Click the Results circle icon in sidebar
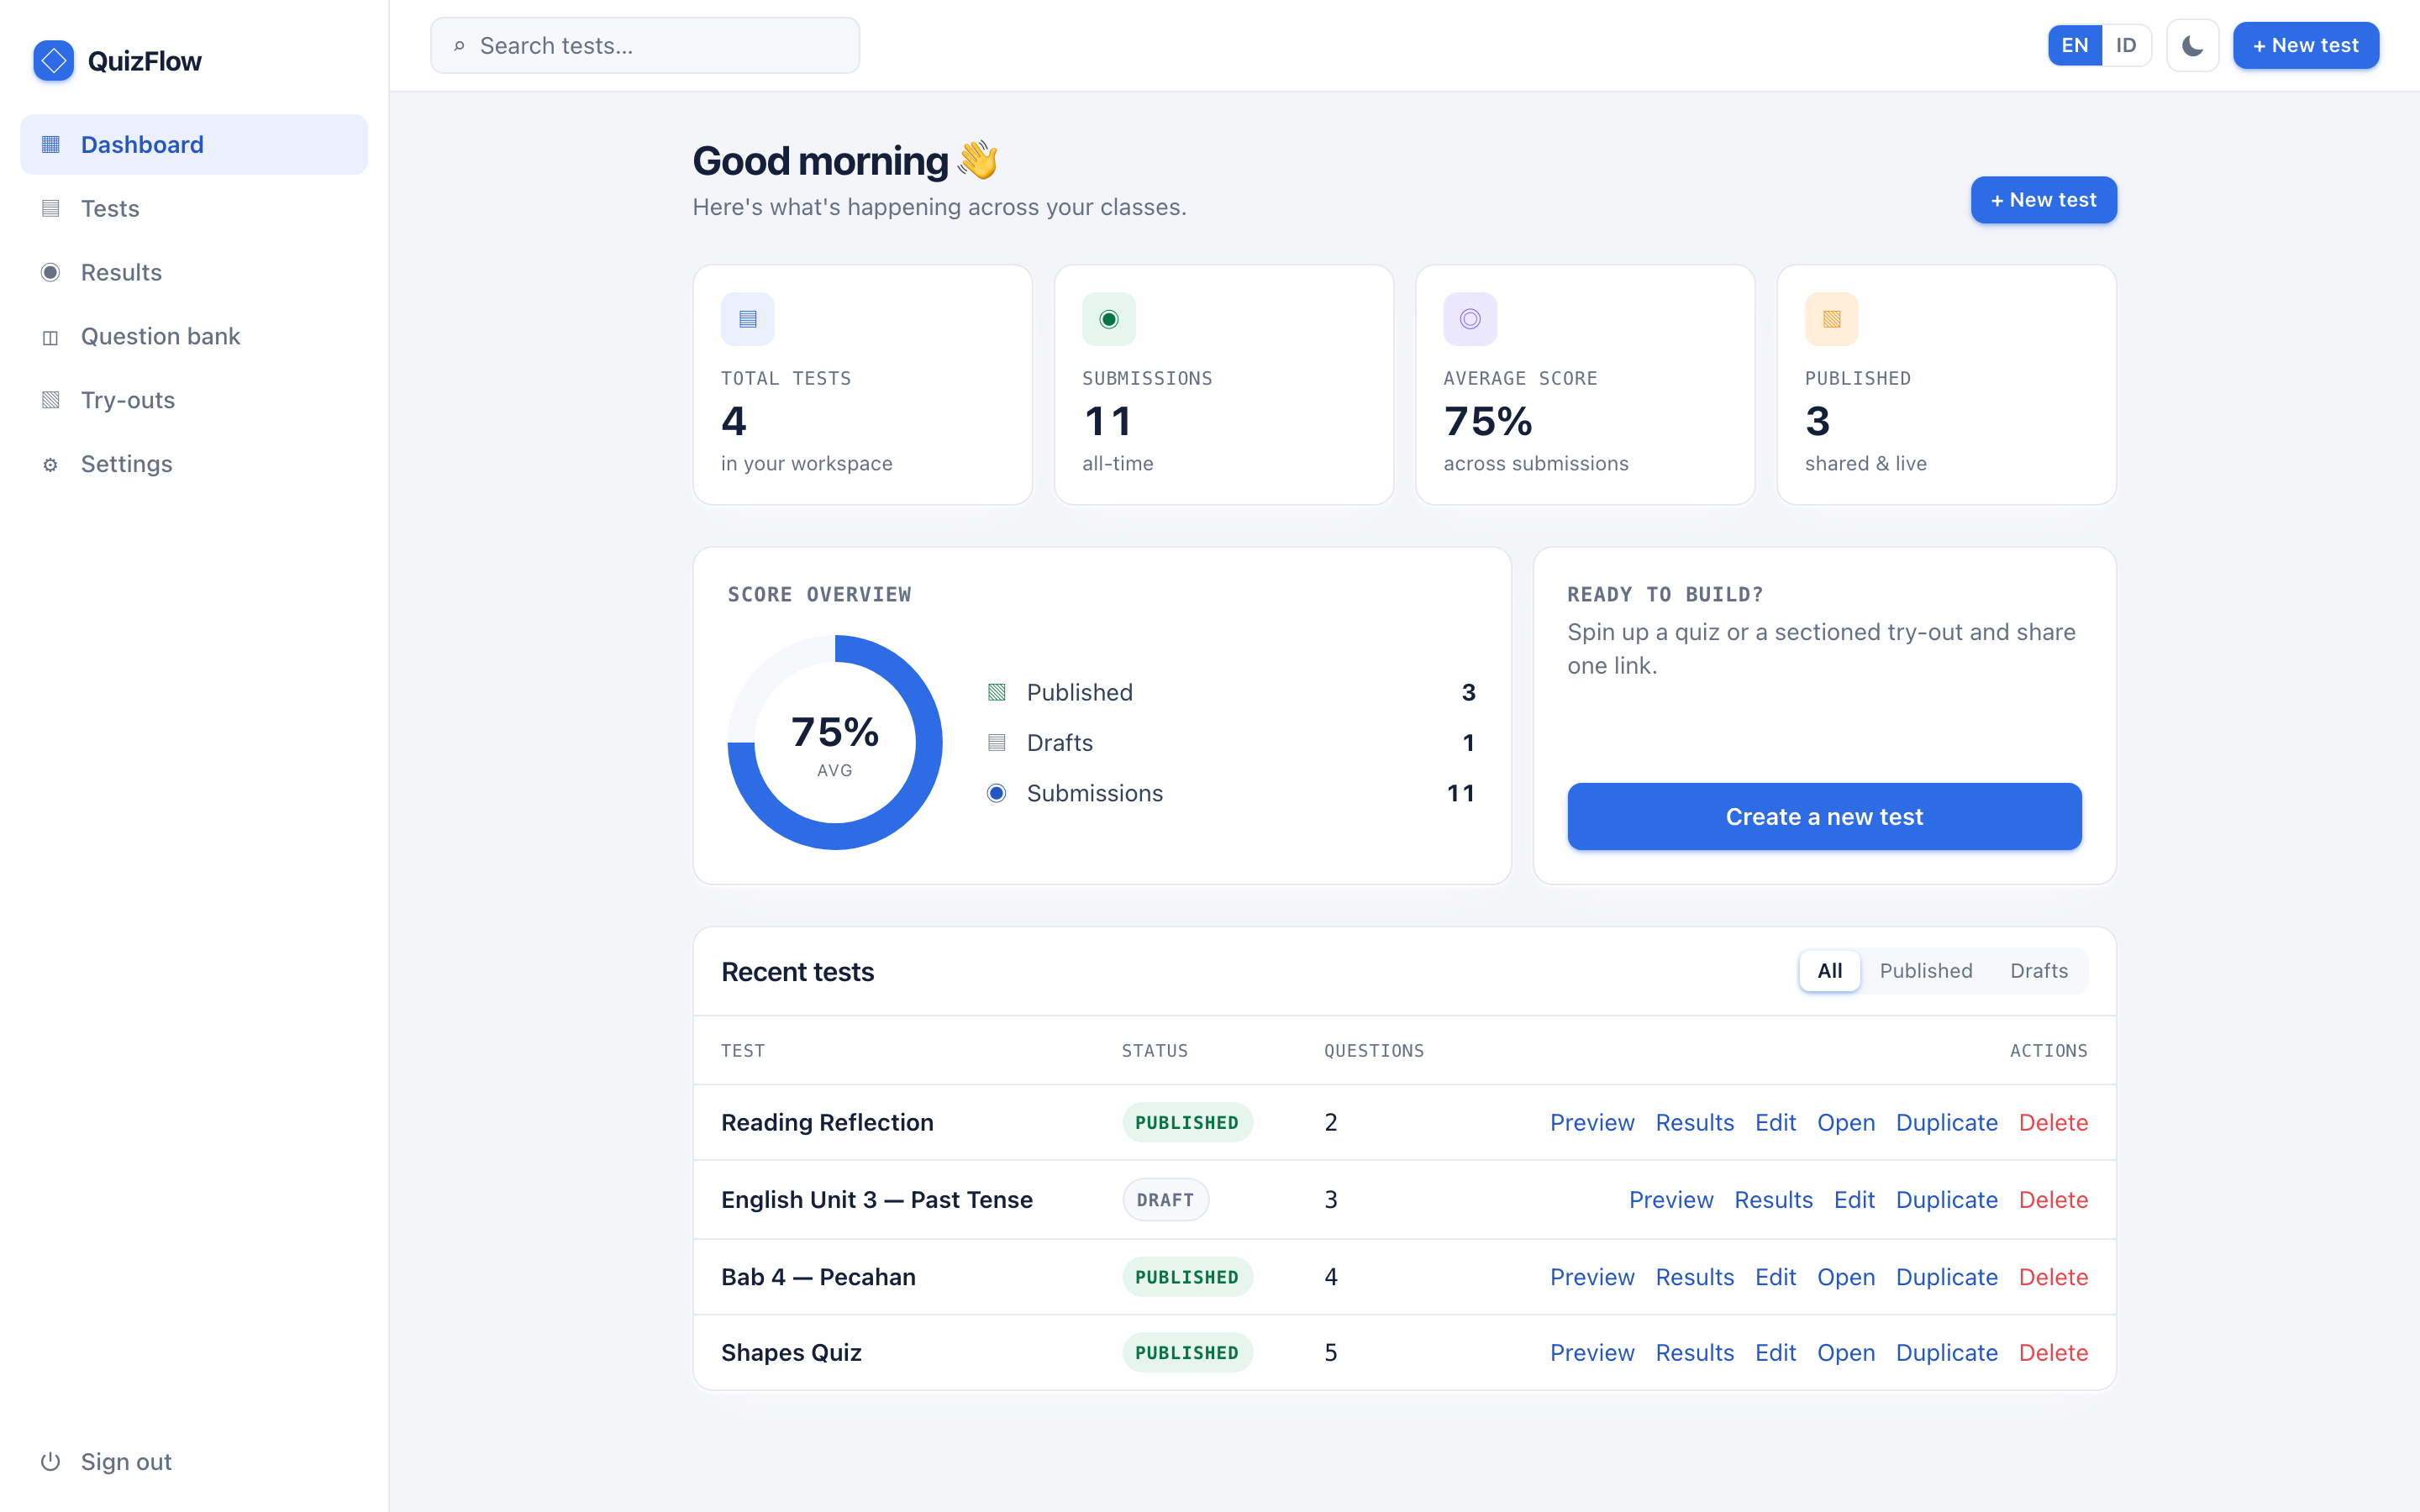Screen dimensions: 2420x1512 (x=51, y=272)
